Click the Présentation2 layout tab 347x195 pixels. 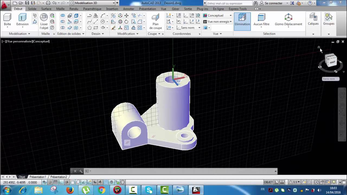pos(59,177)
